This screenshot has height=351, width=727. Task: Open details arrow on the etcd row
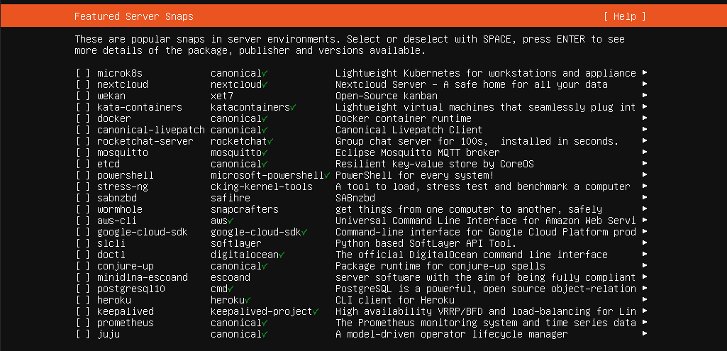click(645, 164)
